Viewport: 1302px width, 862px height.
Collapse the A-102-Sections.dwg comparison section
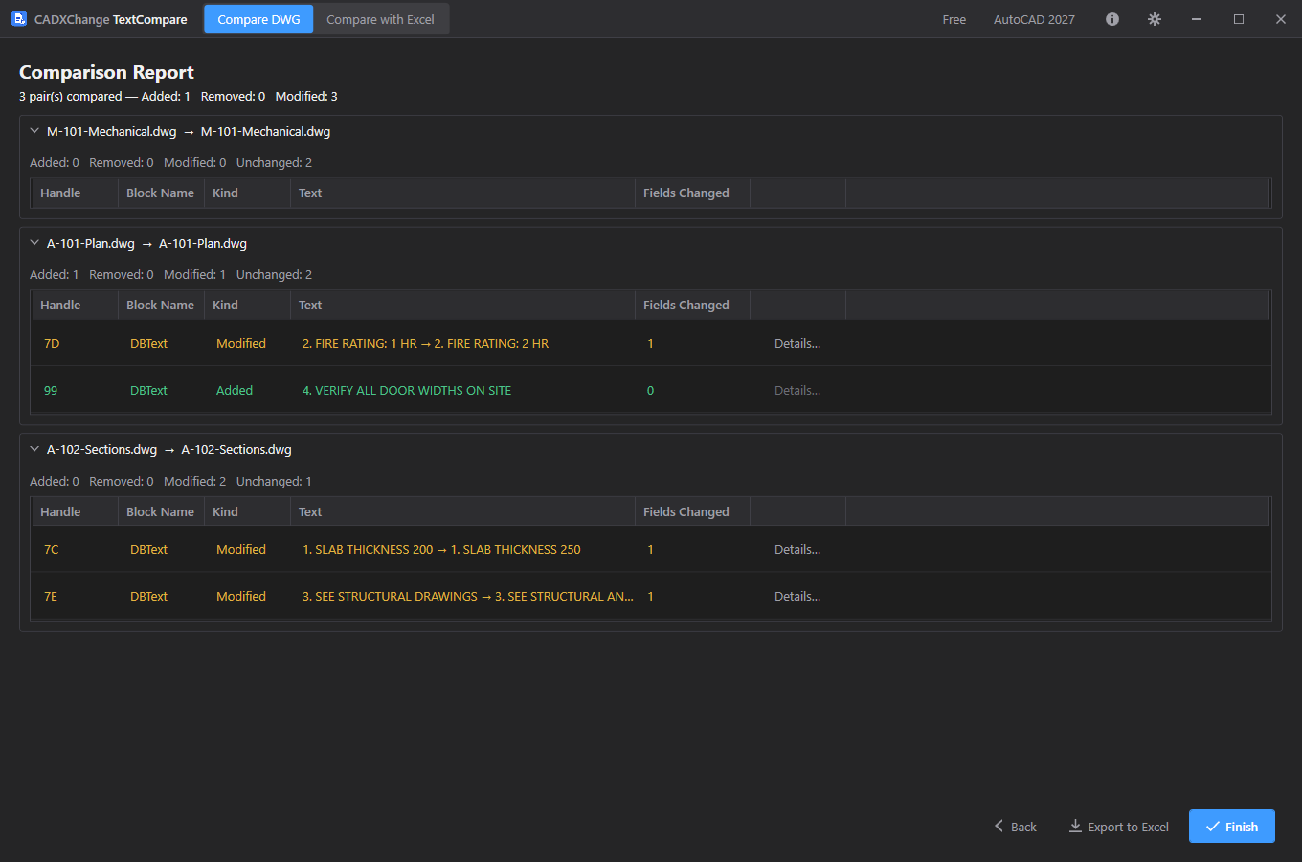pos(34,449)
